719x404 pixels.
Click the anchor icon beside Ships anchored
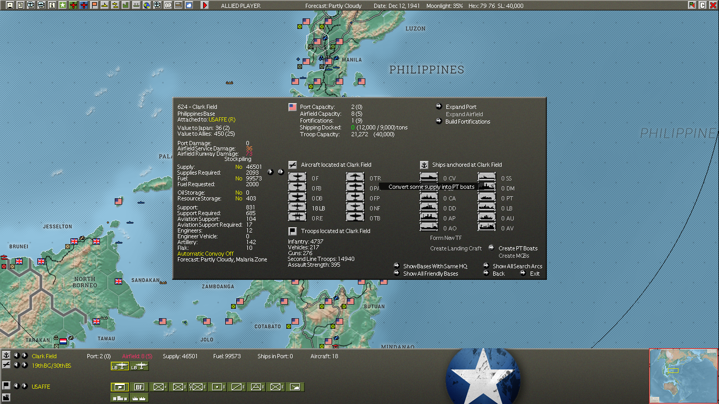424,165
